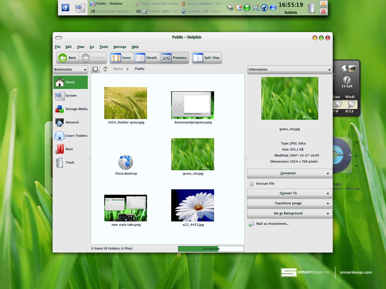Switch to Boje - Kontrolni centar taskbar entry
Screen dimensions: 386x289
coord(156,4)
